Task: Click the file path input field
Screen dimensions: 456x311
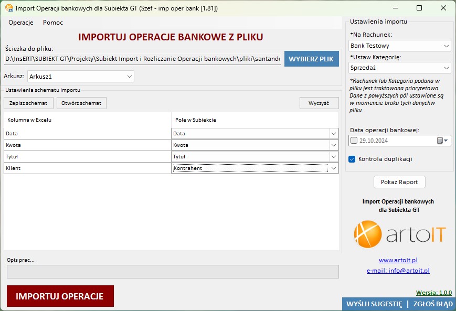Action: tap(142, 59)
